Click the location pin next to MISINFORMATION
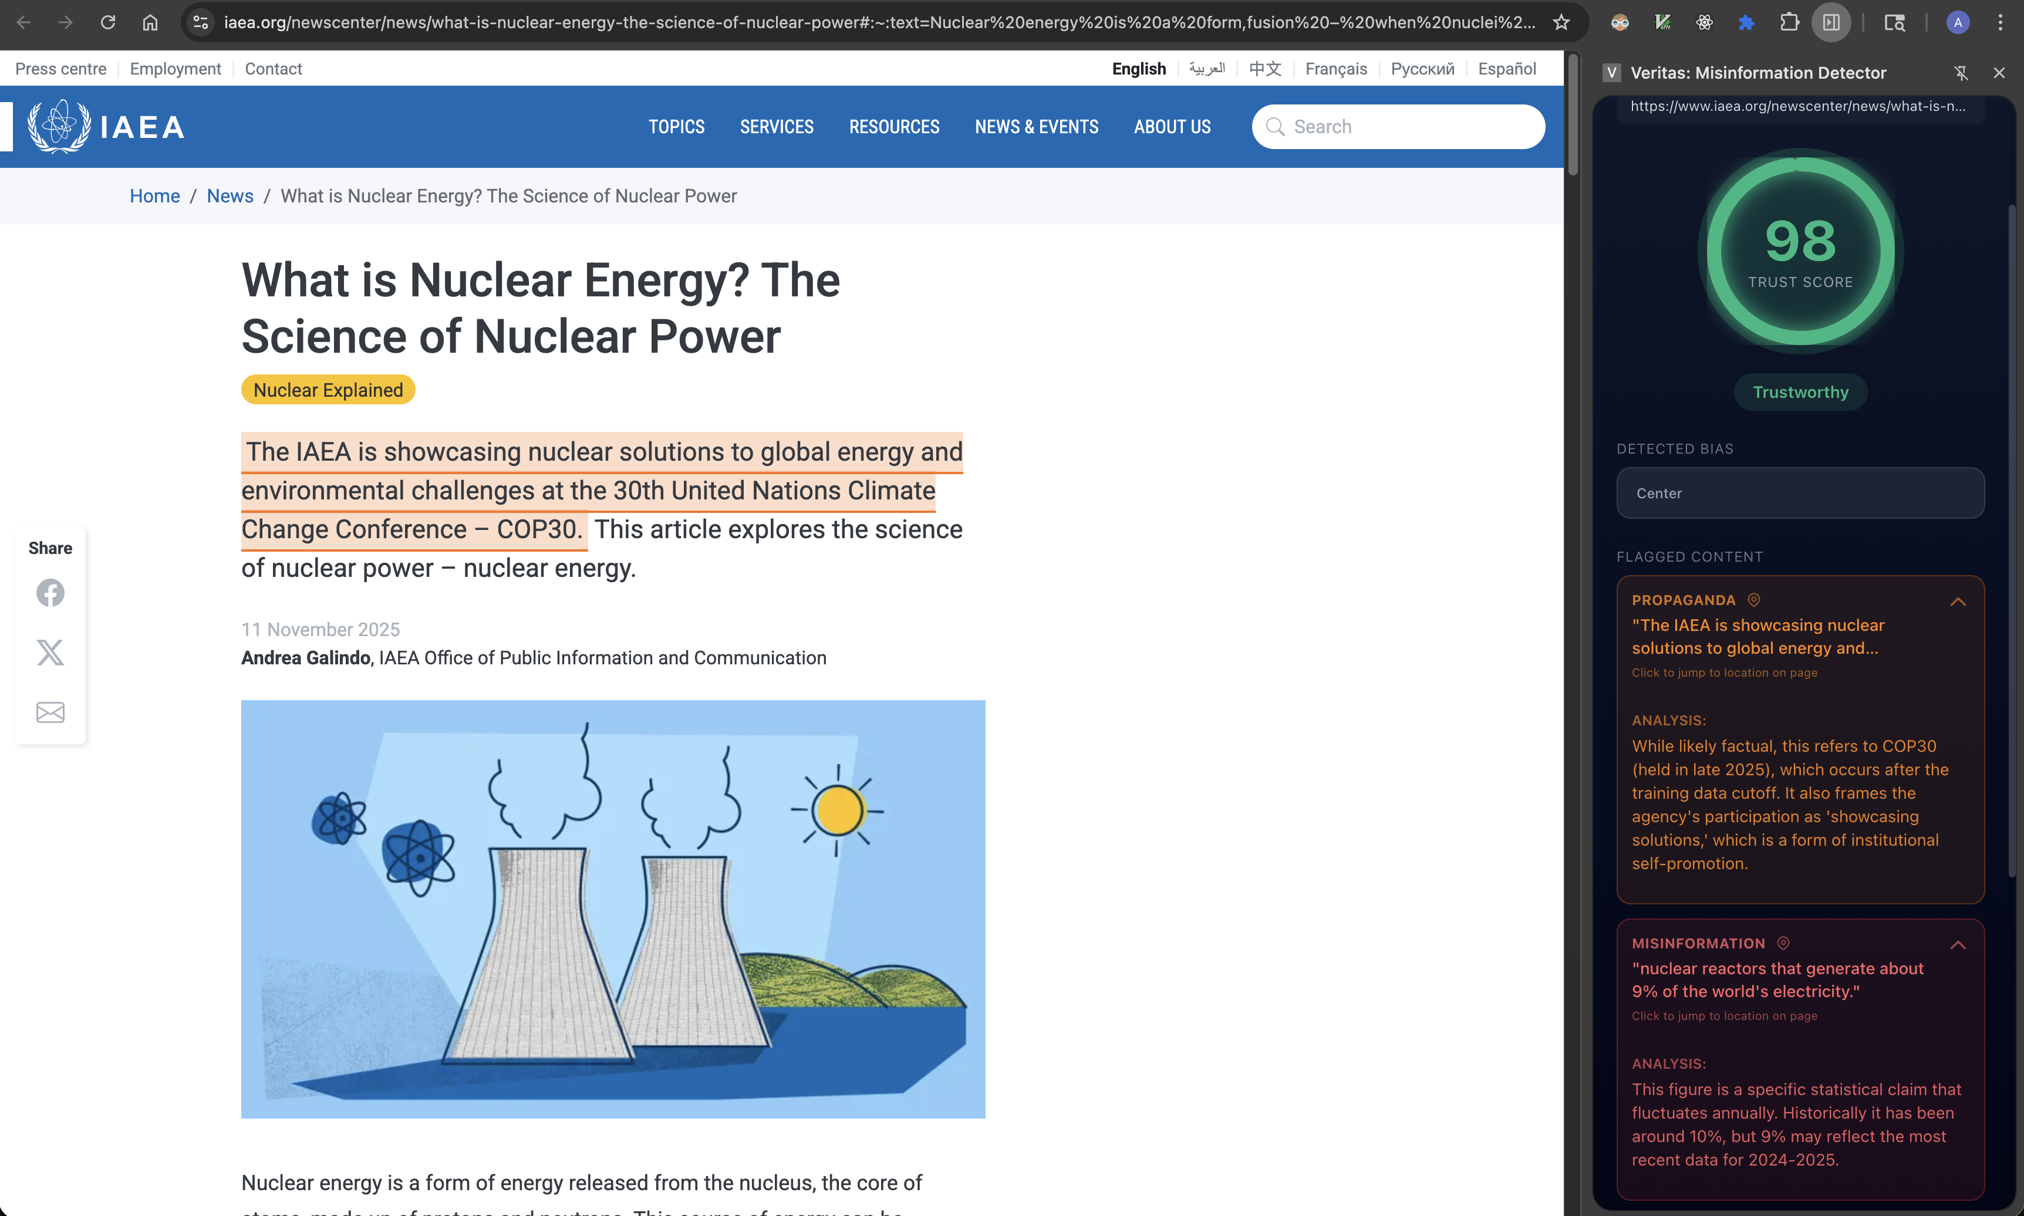The image size is (2024, 1216). [x=1783, y=943]
